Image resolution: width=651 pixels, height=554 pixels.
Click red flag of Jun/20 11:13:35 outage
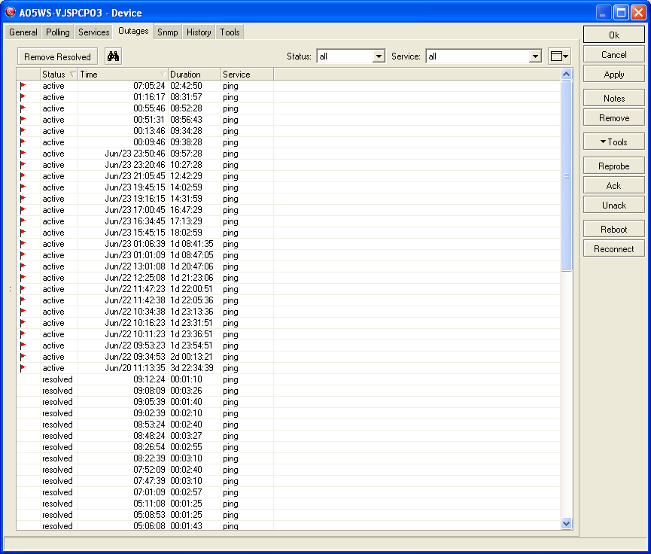tap(23, 368)
